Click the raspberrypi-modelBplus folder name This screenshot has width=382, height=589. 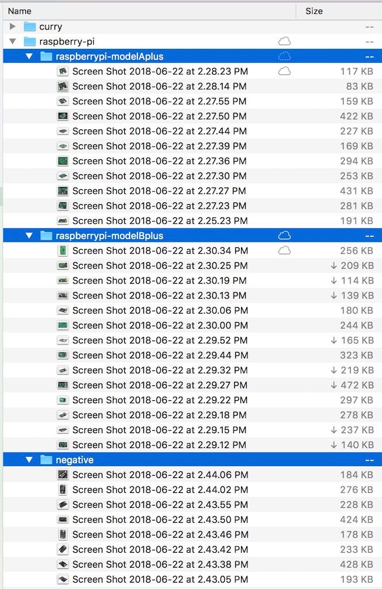pyautogui.click(x=110, y=236)
